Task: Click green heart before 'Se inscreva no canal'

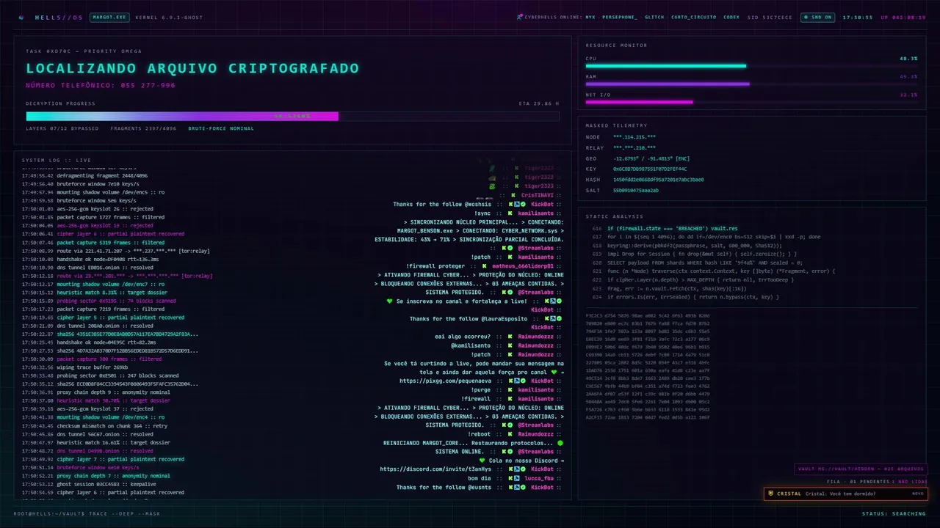Action: [x=390, y=301]
